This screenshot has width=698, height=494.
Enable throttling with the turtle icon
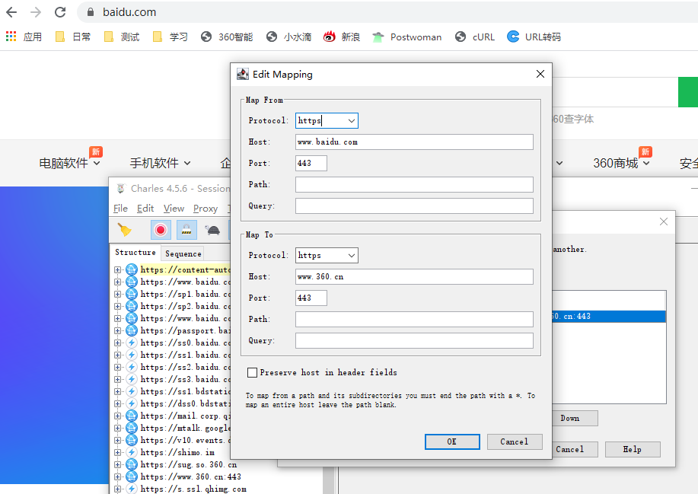[x=212, y=230]
